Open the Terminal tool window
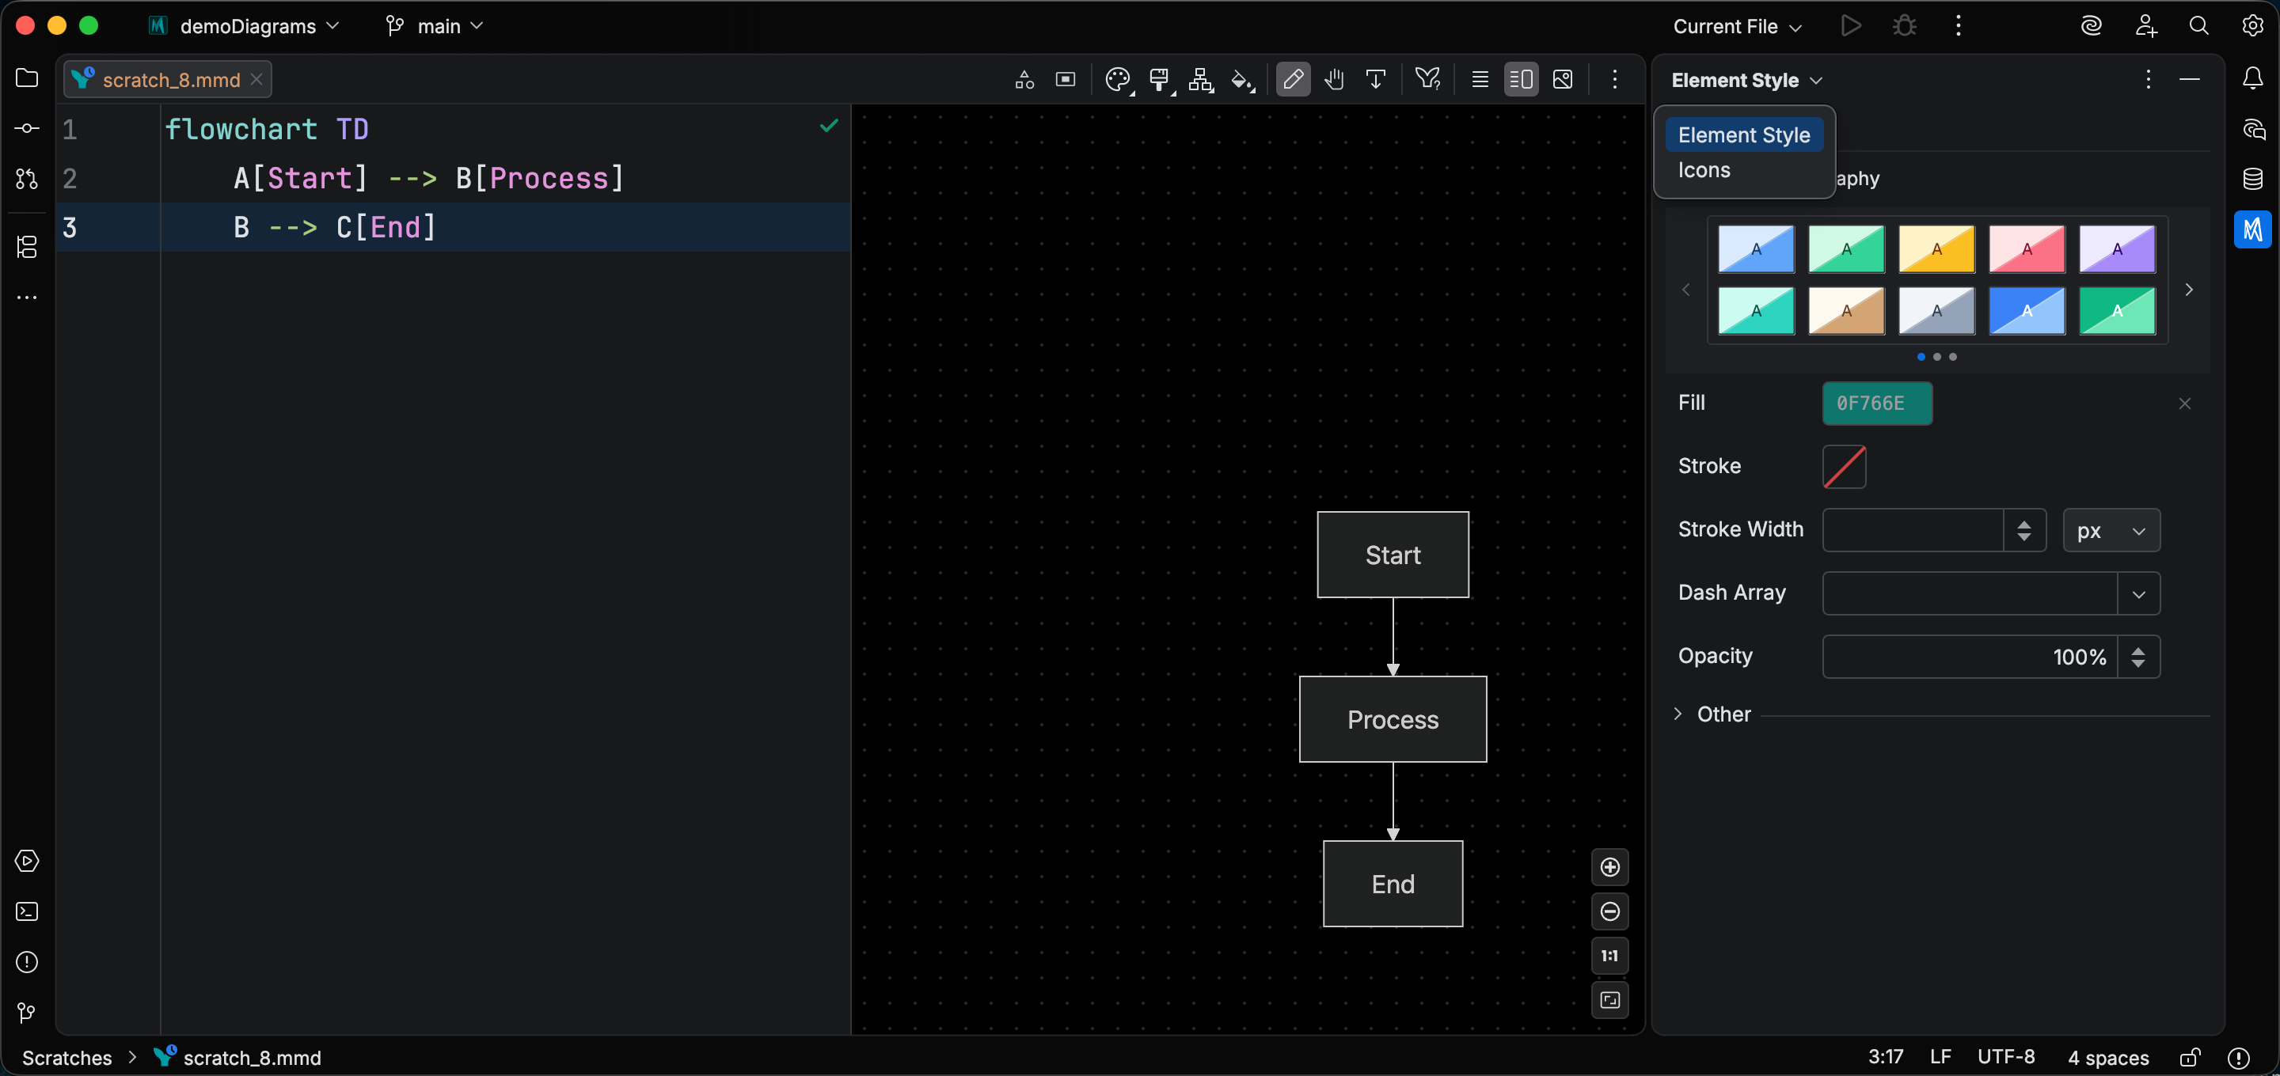2280x1076 pixels. tap(28, 911)
